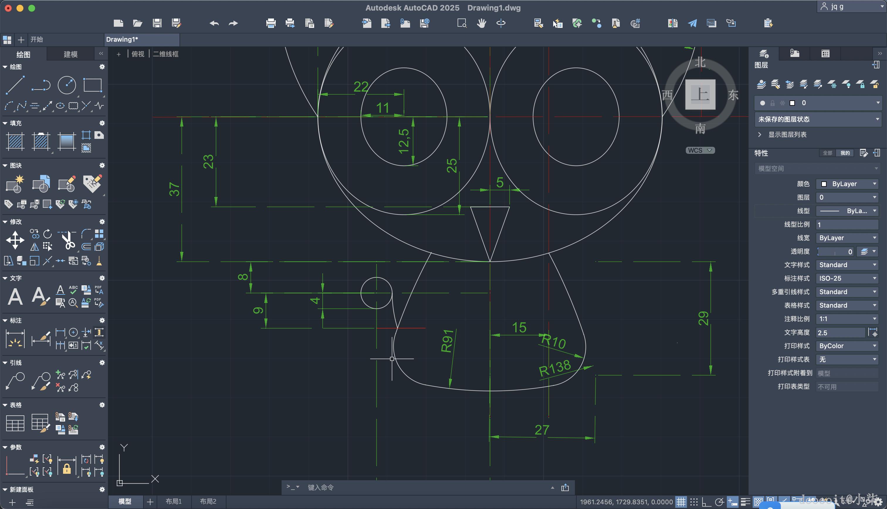887x509 pixels.
Task: Switch to the 建模 tab
Action: [70, 54]
